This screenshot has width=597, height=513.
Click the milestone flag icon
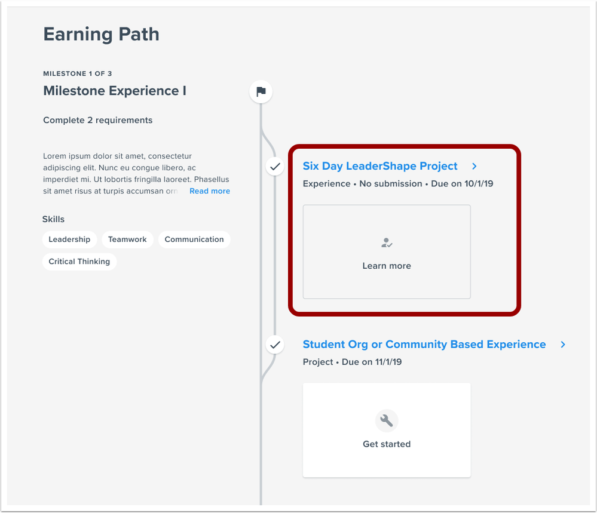tap(261, 92)
